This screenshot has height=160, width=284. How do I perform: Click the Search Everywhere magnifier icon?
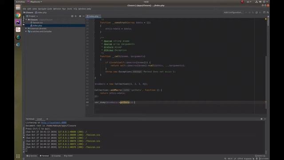pos(268,12)
